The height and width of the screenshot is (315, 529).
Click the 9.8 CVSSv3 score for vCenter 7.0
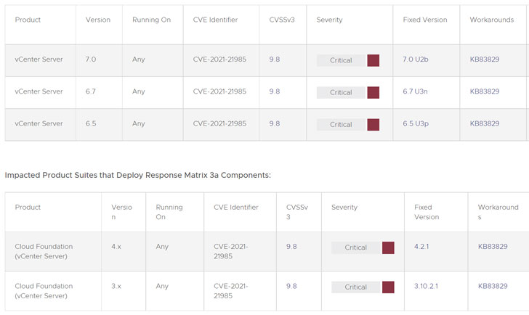(x=274, y=60)
